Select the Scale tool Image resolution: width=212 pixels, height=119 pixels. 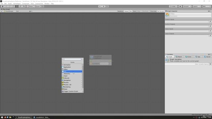13,6
